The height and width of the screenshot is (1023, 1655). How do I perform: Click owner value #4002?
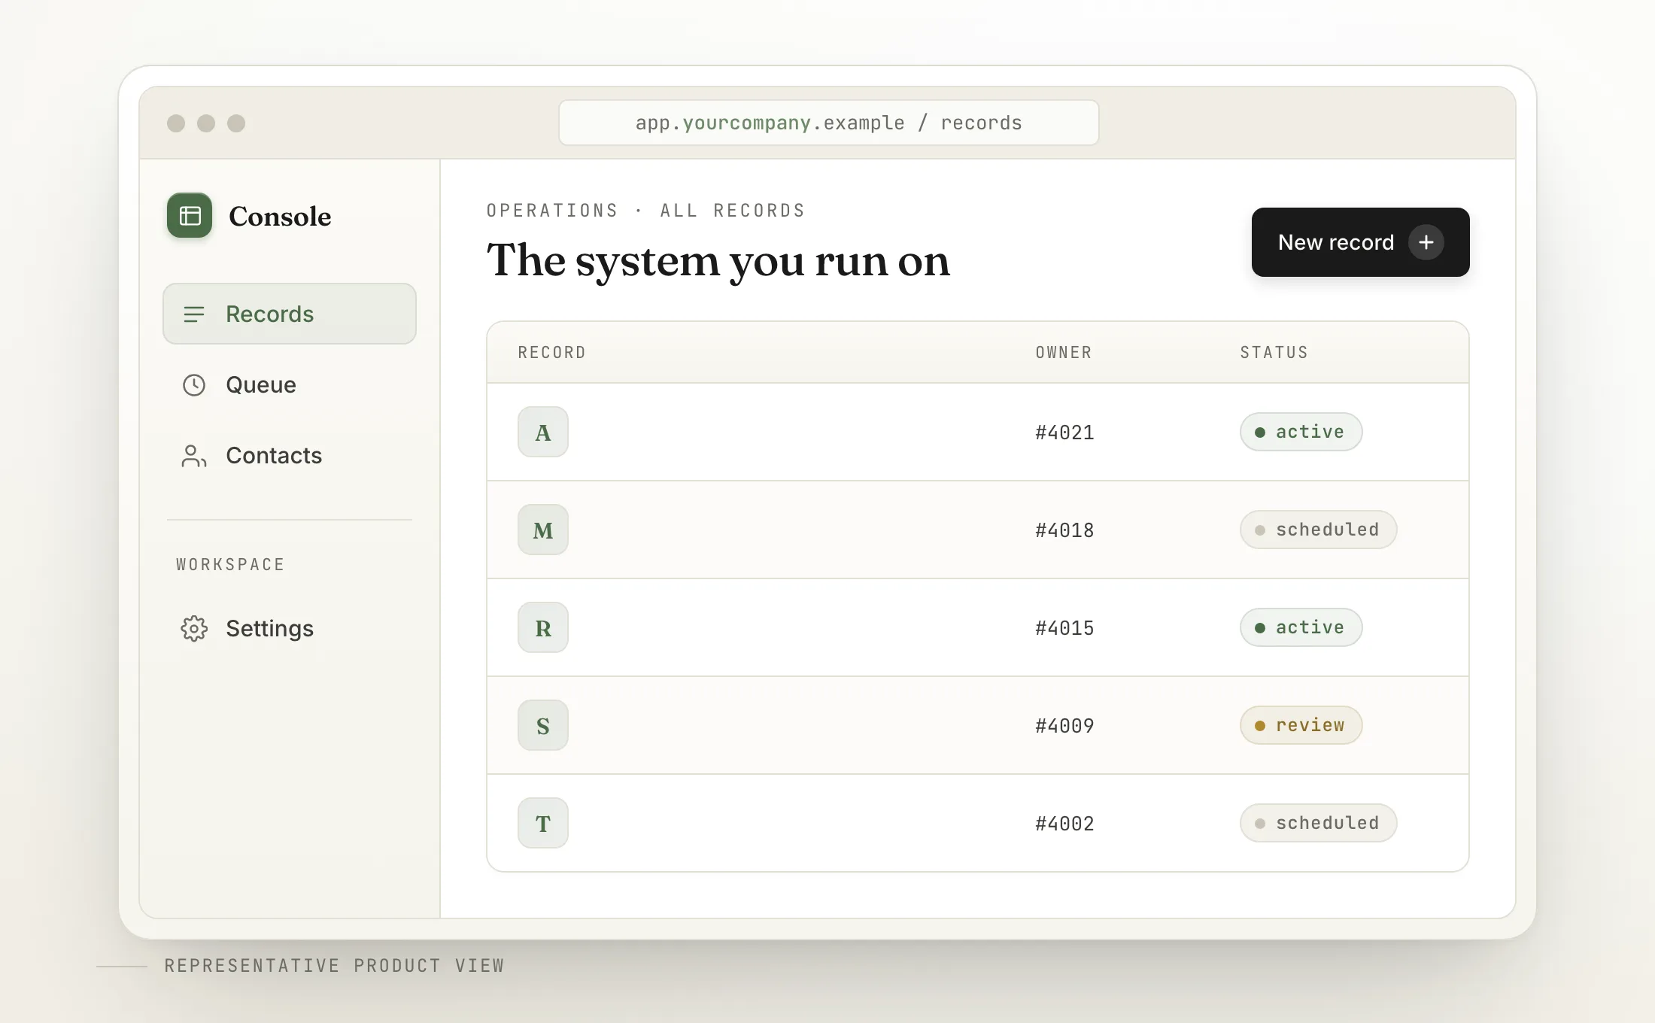click(x=1064, y=824)
